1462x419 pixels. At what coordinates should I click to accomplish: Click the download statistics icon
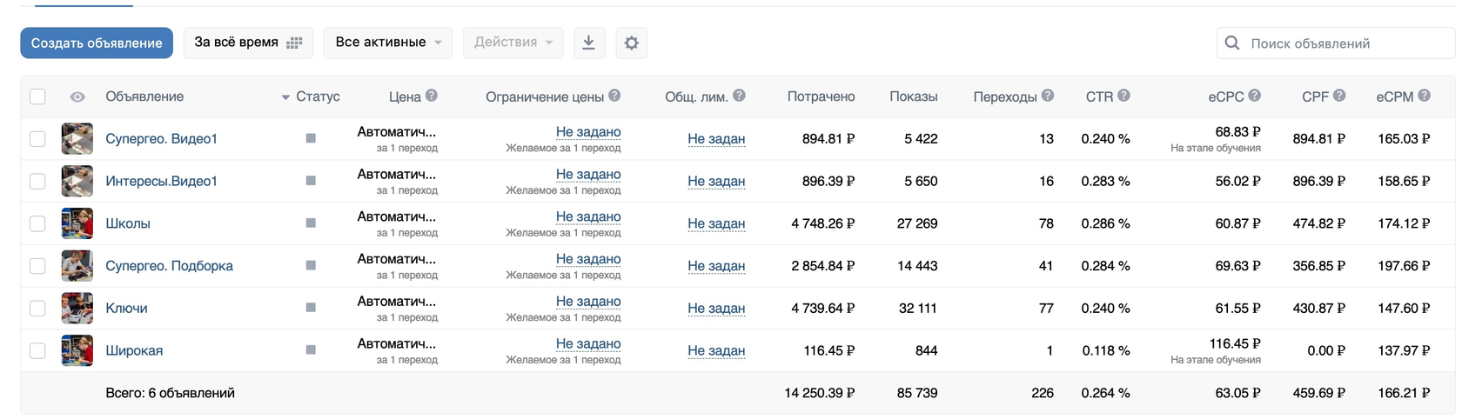[589, 43]
